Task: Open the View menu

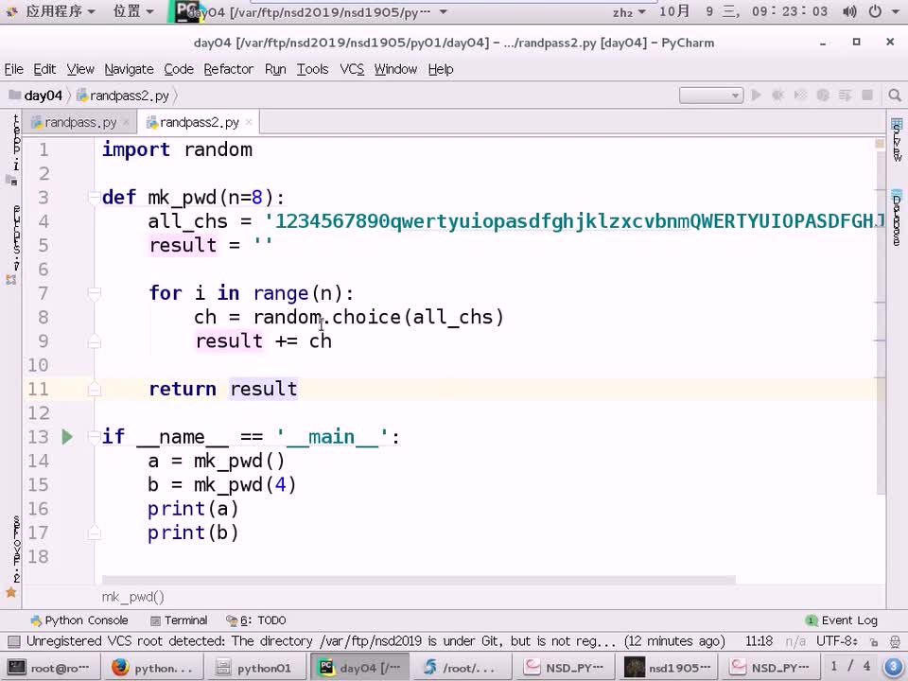Action: point(80,69)
